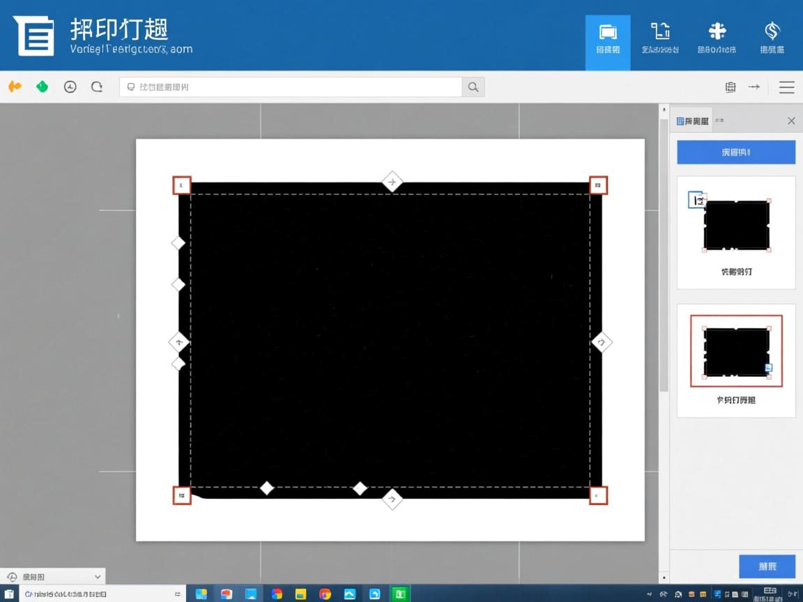Click the search input field
The height and width of the screenshot is (602, 803).
coord(293,87)
